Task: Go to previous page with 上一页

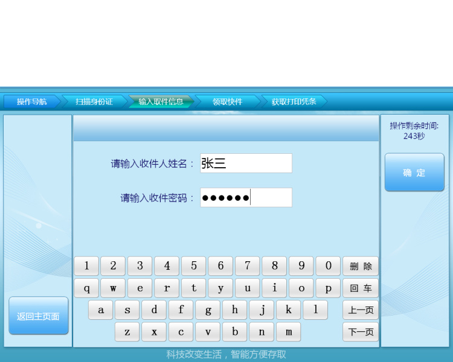Action: [361, 310]
